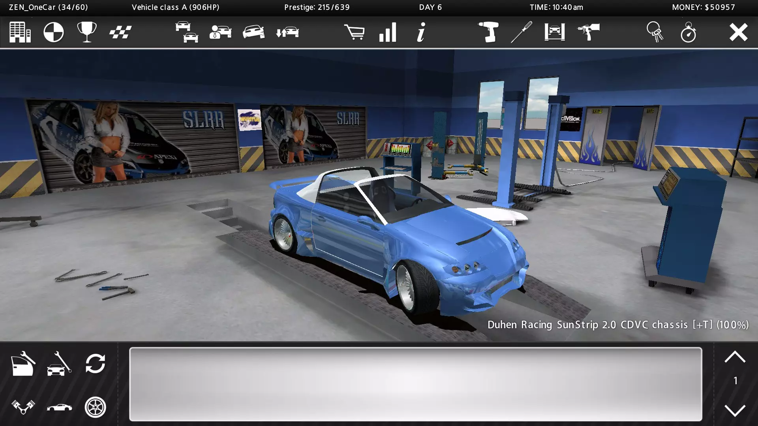
Task: Show the bar chart statistics icon
Action: click(388, 32)
